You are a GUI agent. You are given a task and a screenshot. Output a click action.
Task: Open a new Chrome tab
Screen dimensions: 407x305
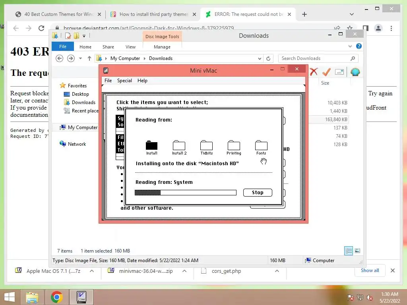[304, 14]
